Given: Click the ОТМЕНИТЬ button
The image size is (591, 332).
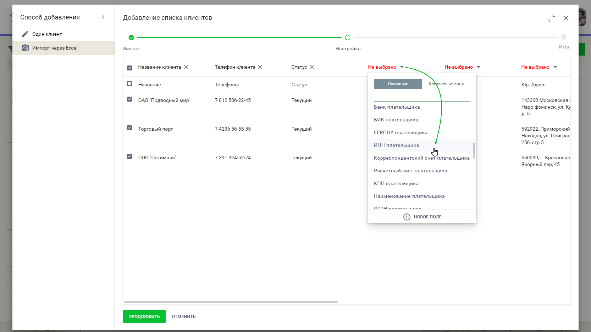Looking at the screenshot, I should pyautogui.click(x=184, y=316).
